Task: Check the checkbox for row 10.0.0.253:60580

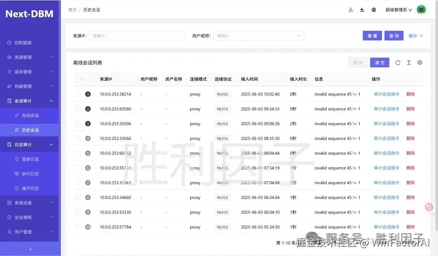Action: pyautogui.click(x=77, y=108)
